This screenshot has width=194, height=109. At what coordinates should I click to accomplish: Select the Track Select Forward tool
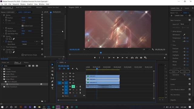tap(52, 68)
